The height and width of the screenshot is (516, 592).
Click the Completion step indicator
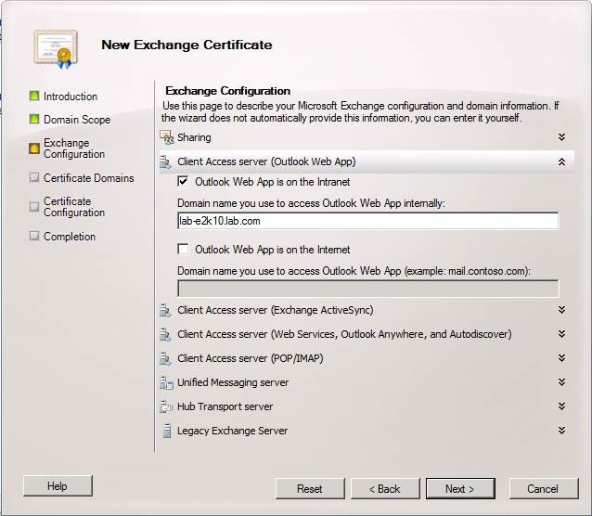[34, 236]
